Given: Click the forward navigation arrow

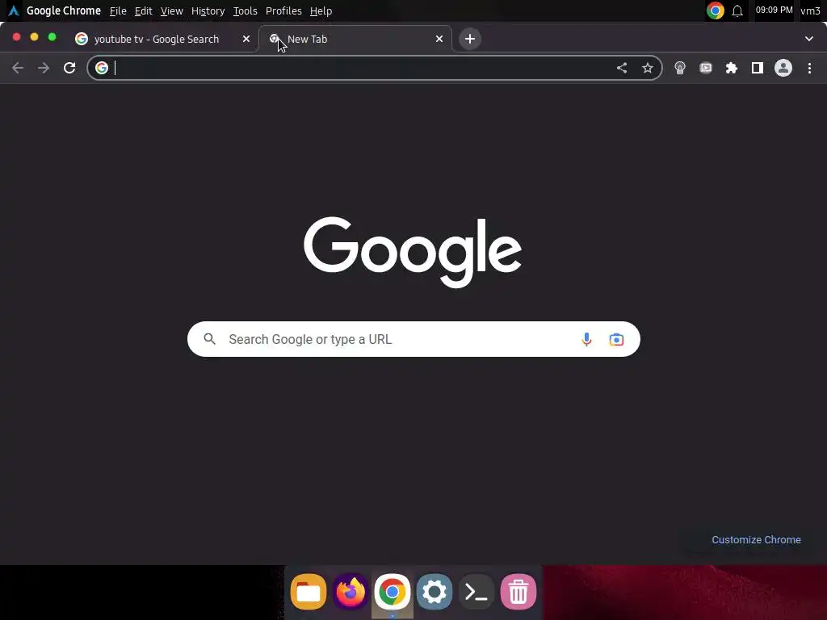Looking at the screenshot, I should coord(44,68).
